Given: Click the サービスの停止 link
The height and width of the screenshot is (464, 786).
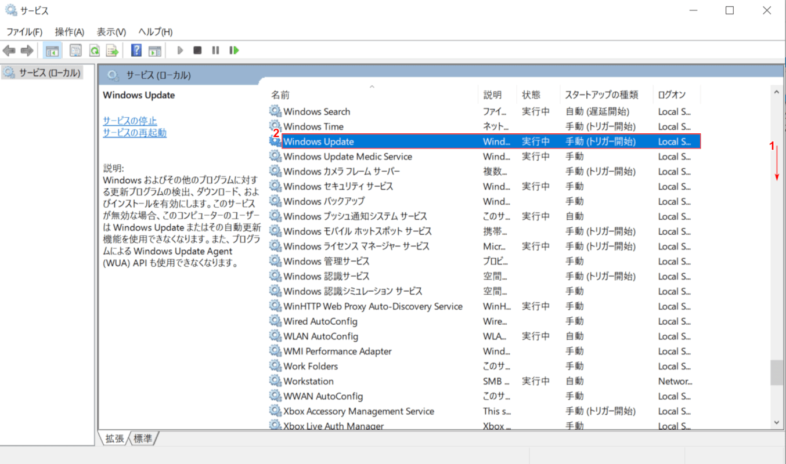Looking at the screenshot, I should coord(129,121).
